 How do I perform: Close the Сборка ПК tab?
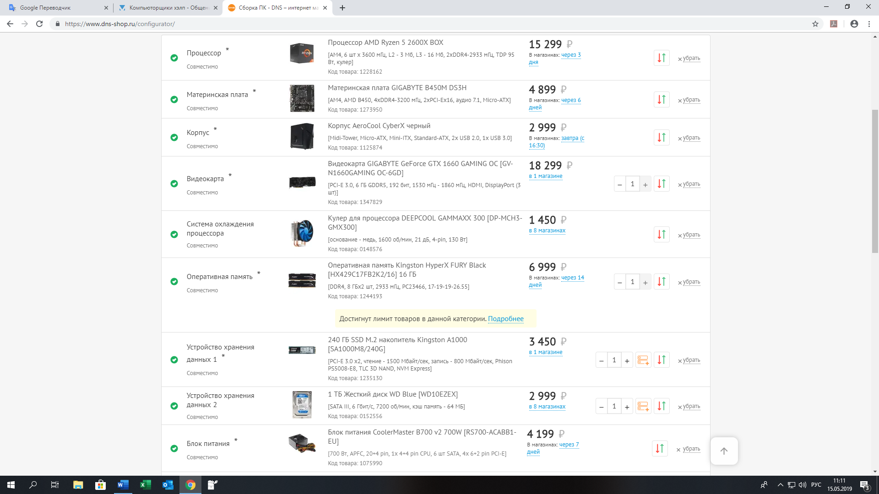click(325, 8)
